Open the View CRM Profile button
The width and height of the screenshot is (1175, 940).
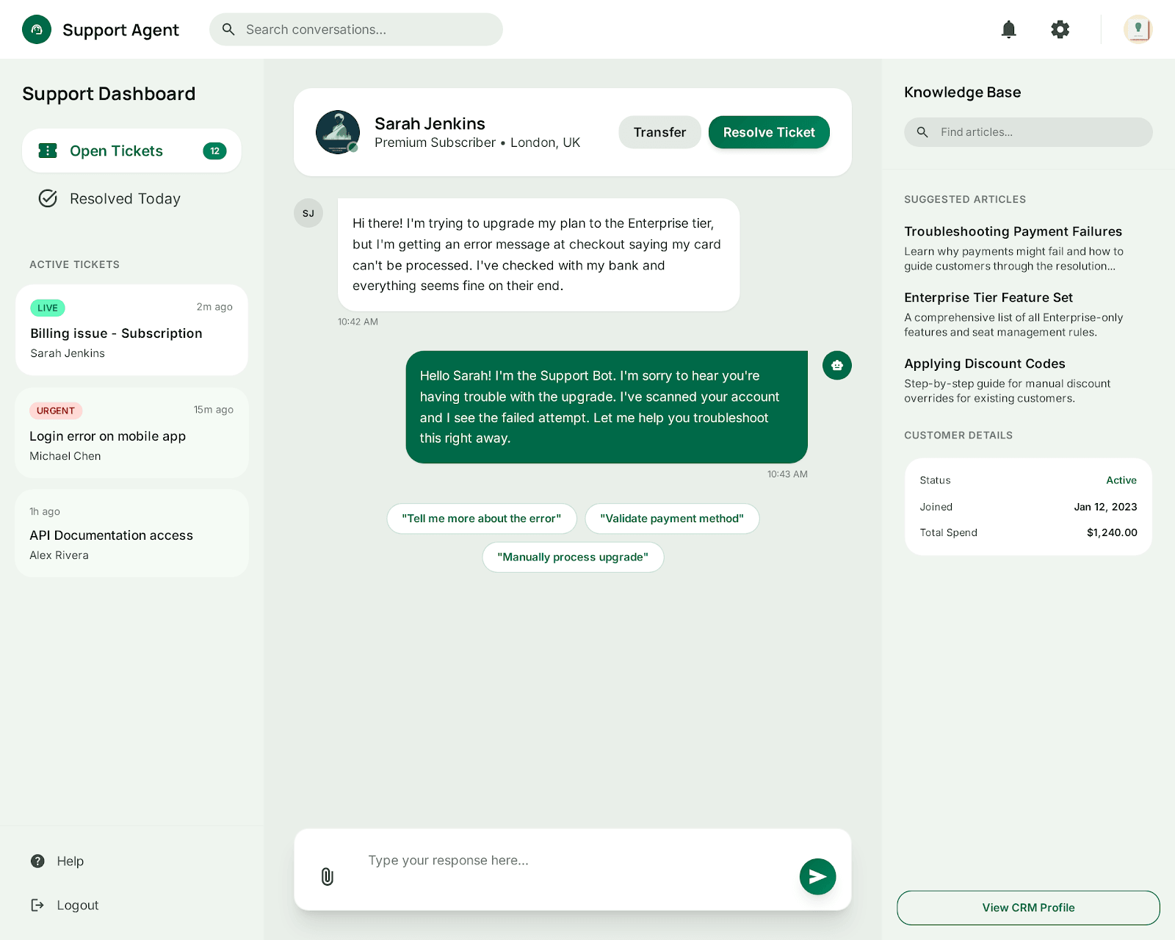1027,908
